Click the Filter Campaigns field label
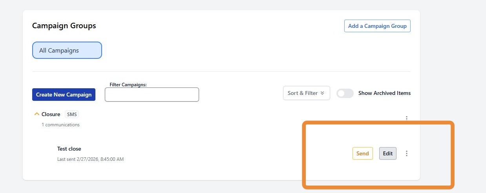 coord(128,85)
